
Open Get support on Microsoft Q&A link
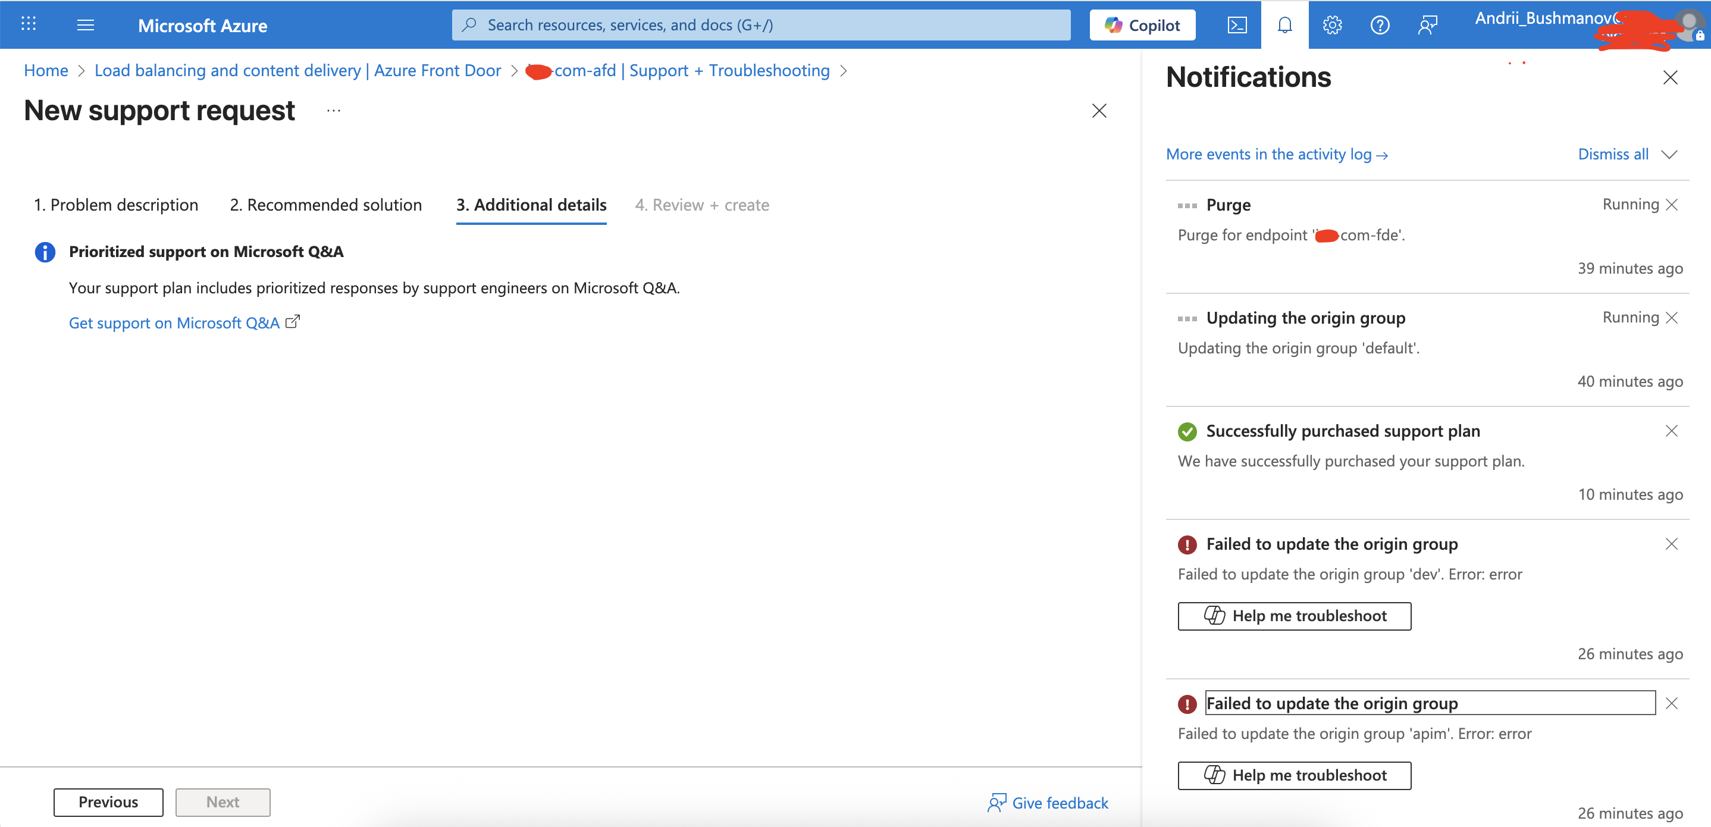tap(174, 323)
